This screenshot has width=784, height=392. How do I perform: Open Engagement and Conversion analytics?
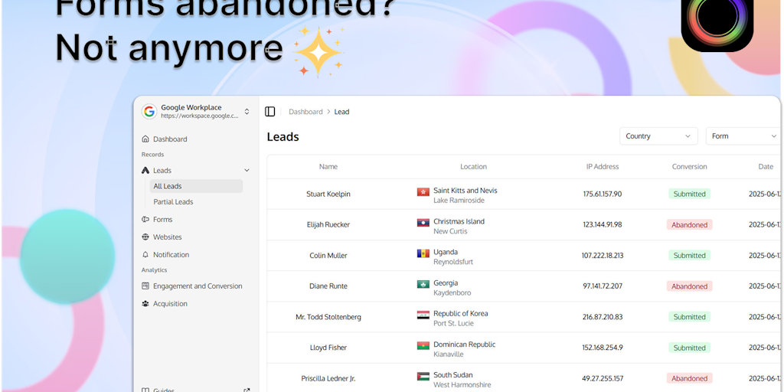pos(198,286)
